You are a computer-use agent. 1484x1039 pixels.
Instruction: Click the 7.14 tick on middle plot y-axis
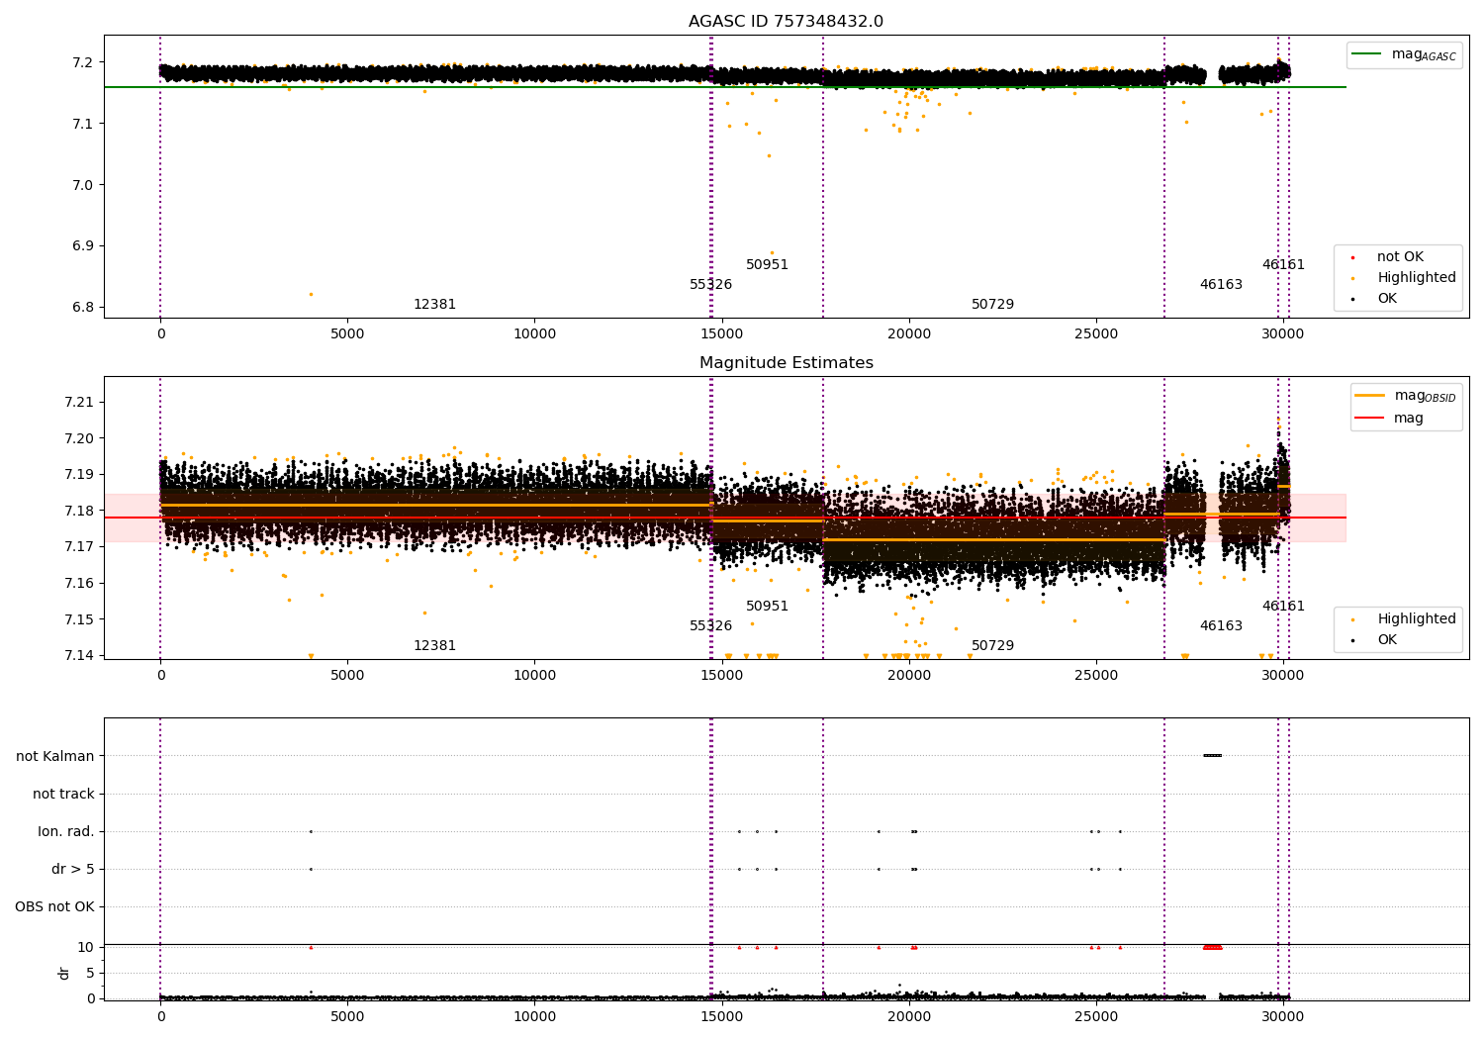point(78,656)
